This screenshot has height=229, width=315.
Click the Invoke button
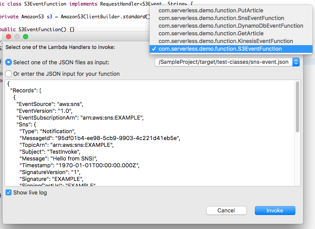(x=275, y=210)
